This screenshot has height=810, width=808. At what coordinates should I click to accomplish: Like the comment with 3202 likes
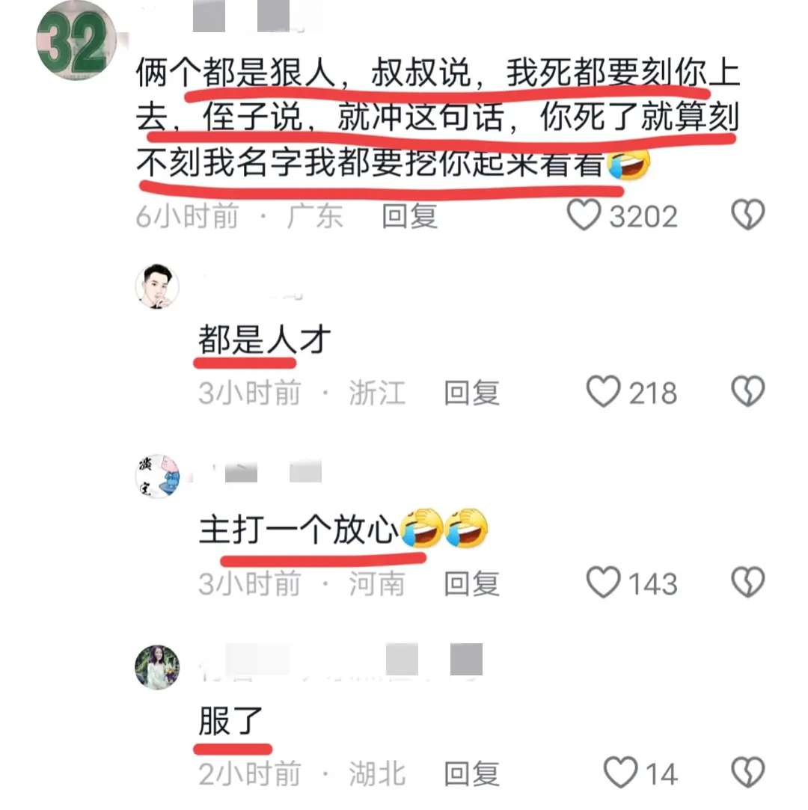tap(584, 215)
